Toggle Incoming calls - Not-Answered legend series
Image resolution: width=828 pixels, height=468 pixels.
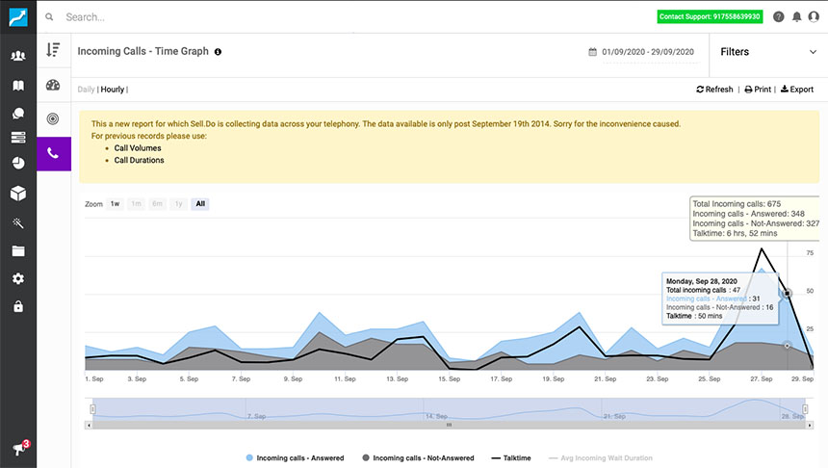pos(418,458)
